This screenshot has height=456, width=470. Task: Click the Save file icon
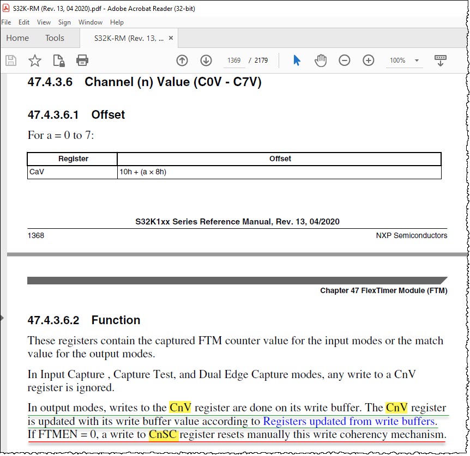coord(11,60)
